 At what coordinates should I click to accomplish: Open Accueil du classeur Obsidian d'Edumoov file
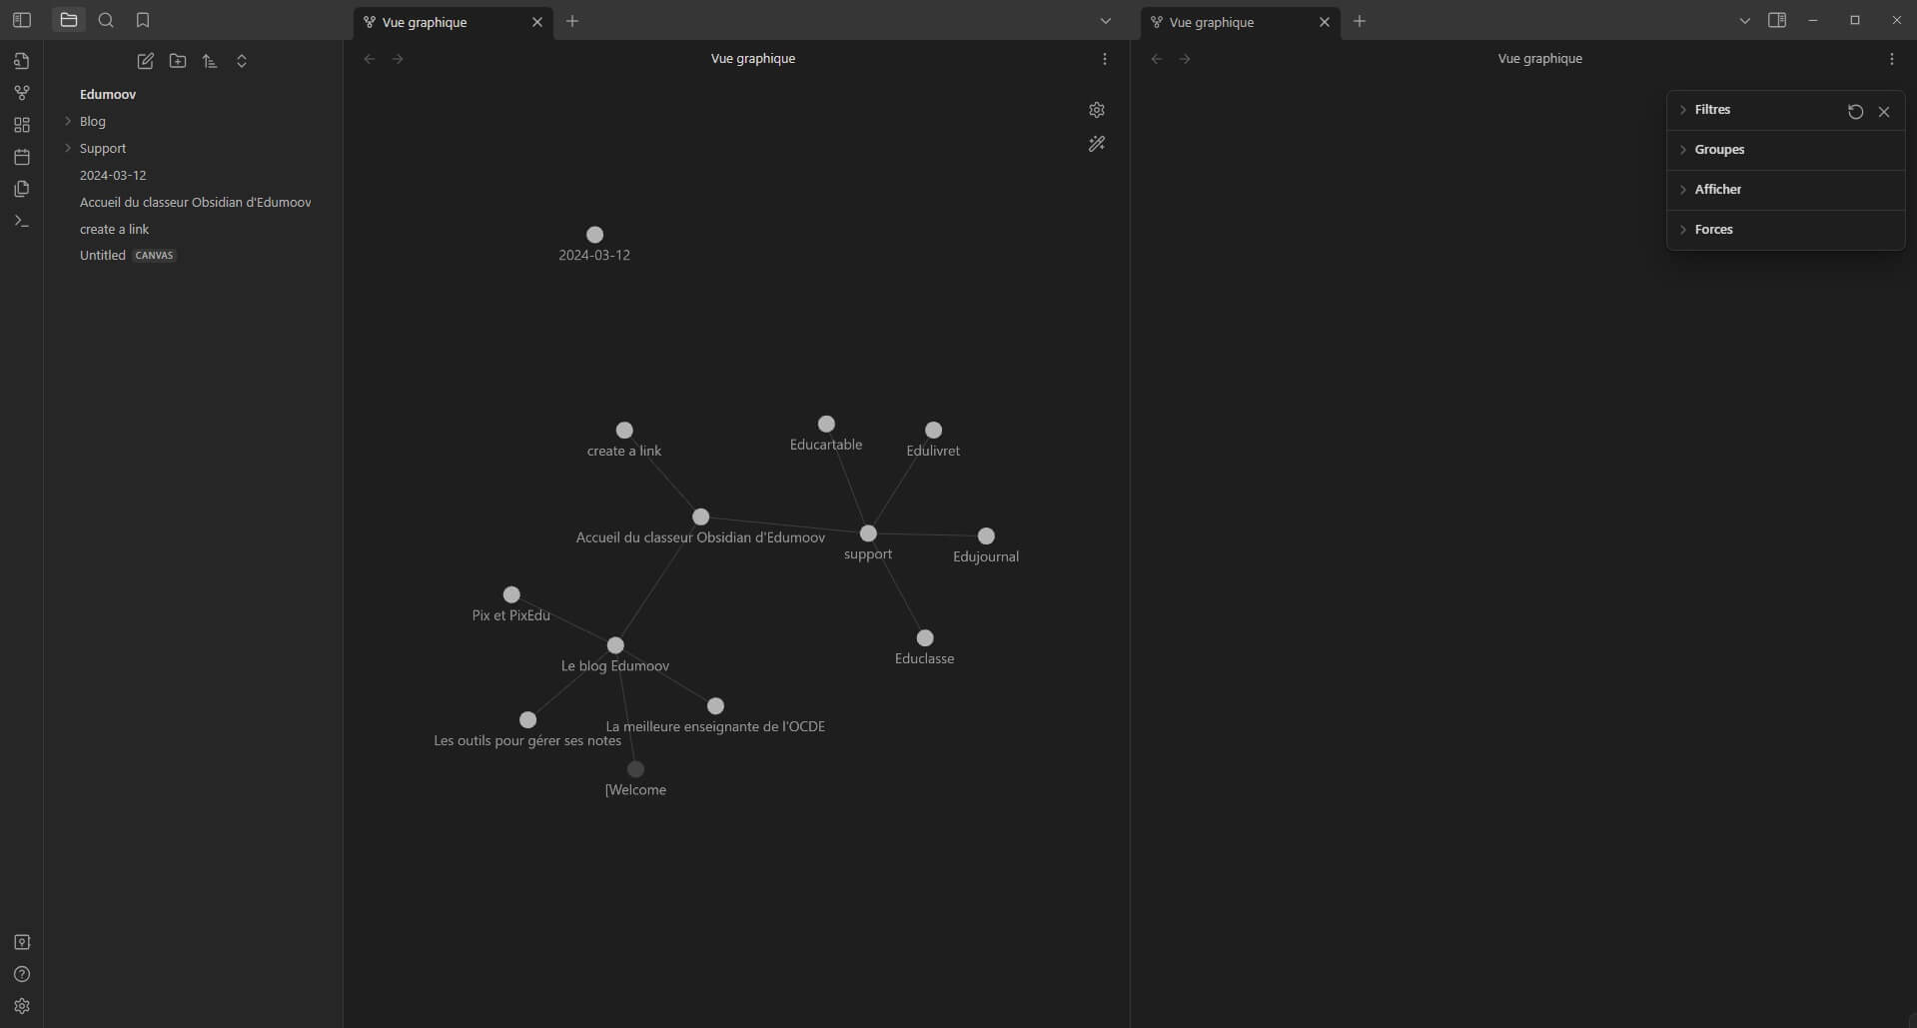pos(195,202)
